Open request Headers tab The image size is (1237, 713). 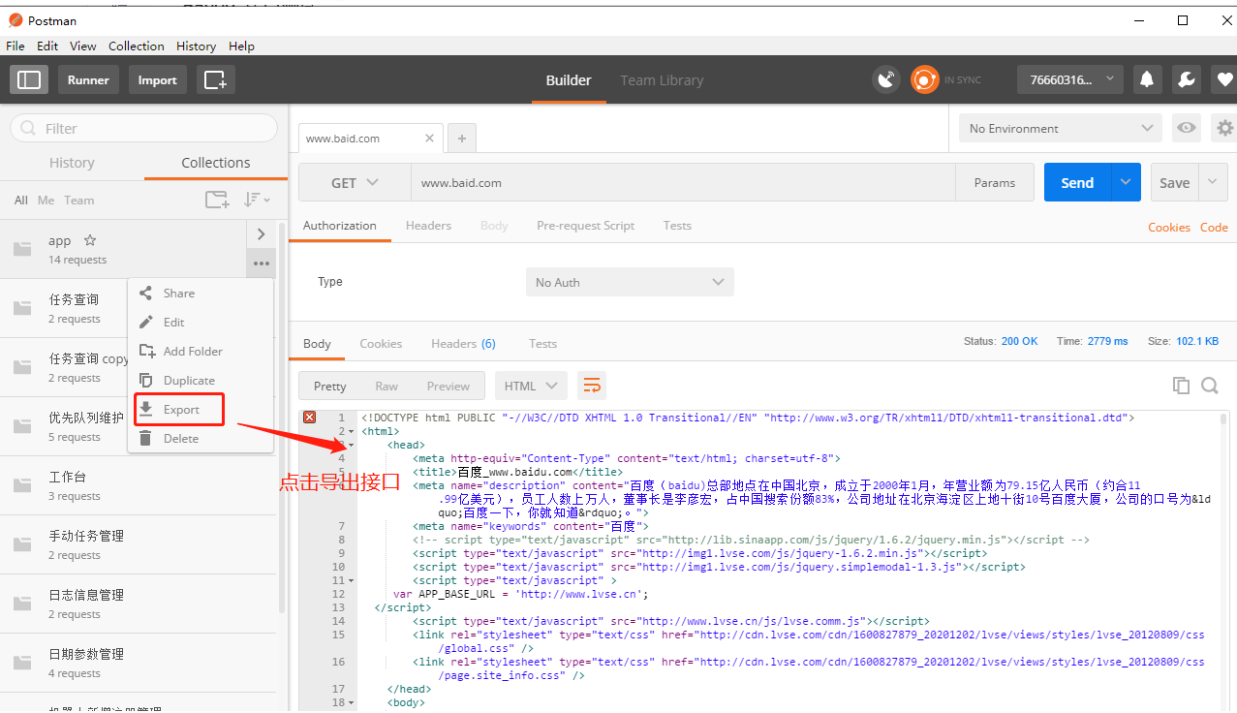click(x=428, y=225)
